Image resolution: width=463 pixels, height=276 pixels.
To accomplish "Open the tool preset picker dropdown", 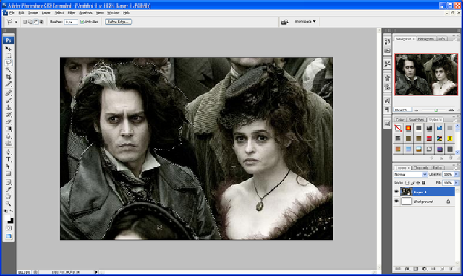I will 16,21.
